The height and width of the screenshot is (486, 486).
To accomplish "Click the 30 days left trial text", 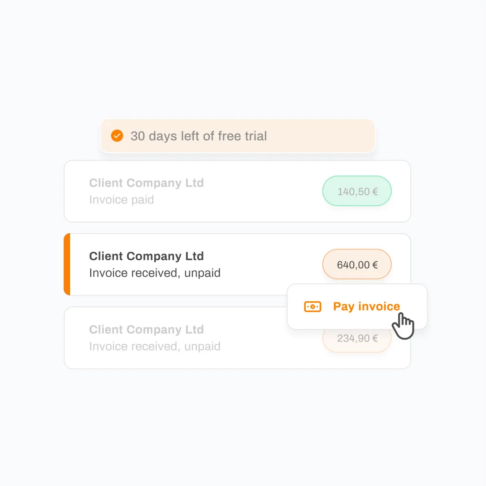I will pyautogui.click(x=198, y=136).
